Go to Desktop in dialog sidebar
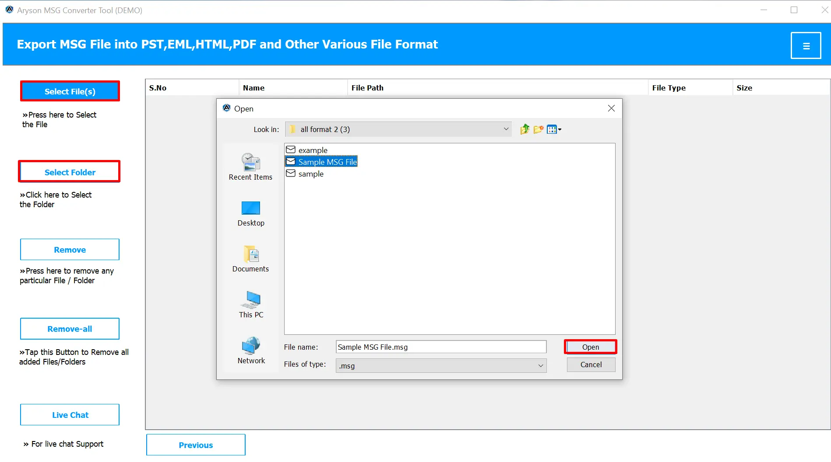The height and width of the screenshot is (462, 831). point(251,214)
